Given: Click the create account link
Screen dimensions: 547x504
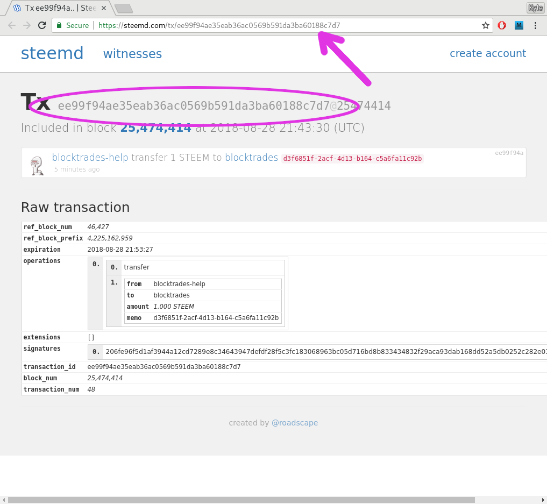Looking at the screenshot, I should (488, 53).
